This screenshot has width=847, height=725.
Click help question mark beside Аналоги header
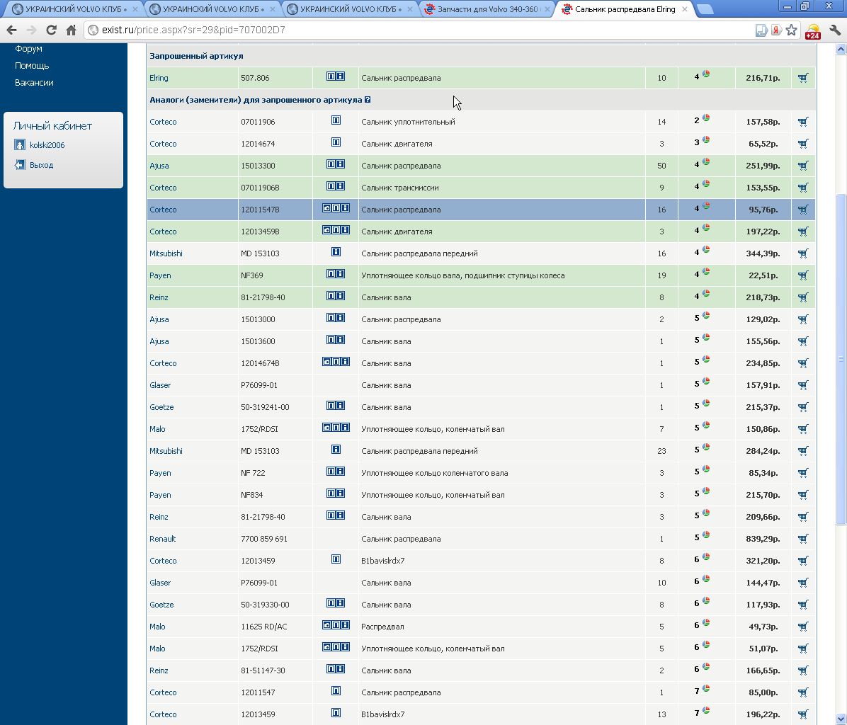[x=368, y=100]
